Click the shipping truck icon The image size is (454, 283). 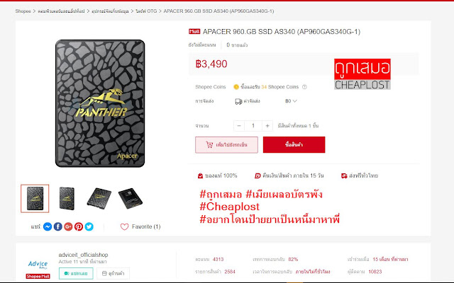238,101
